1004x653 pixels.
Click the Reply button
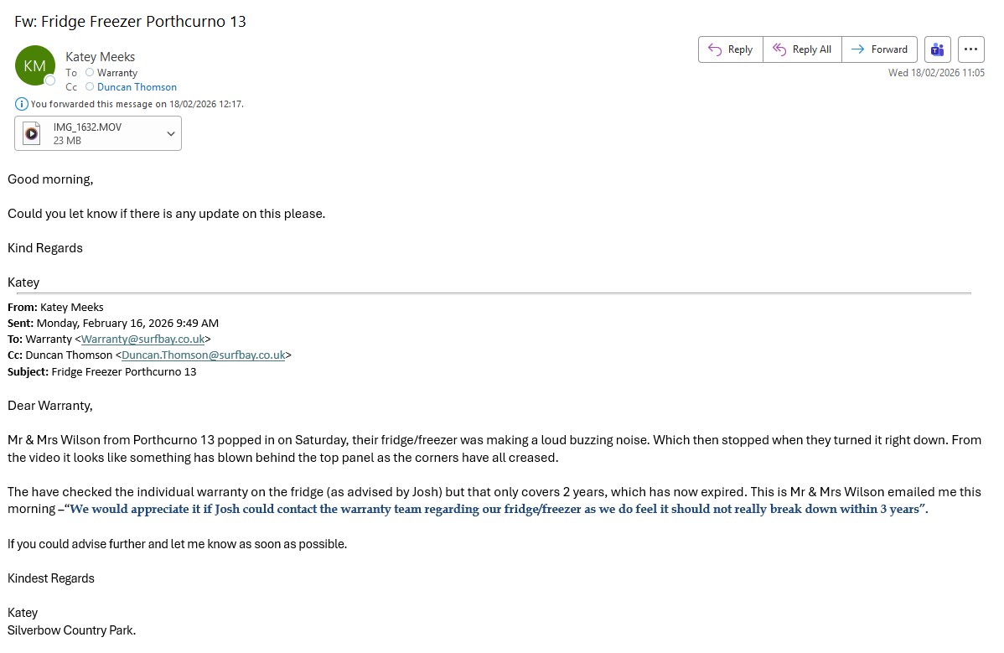[731, 49]
